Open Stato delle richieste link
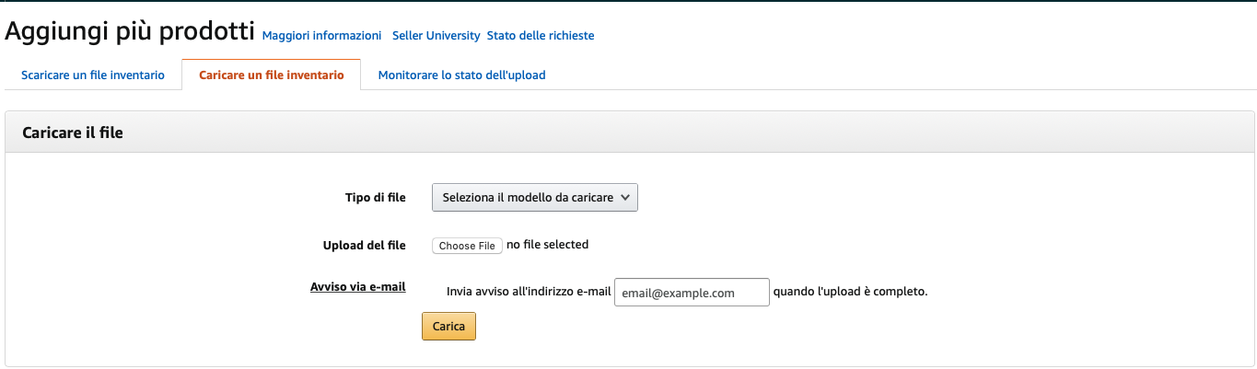This screenshot has width=1257, height=369. [x=541, y=36]
